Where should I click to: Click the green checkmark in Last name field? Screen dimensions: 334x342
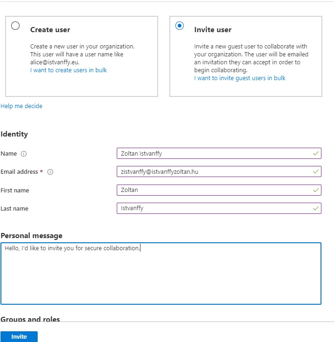point(316,208)
